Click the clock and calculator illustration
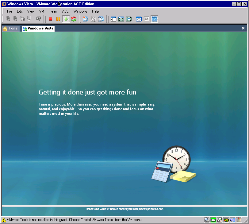The height and width of the screenshot is (224, 249). (x=174, y=164)
